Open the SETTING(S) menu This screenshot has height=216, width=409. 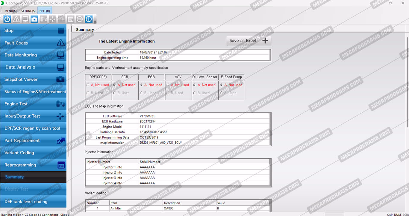tap(28, 11)
